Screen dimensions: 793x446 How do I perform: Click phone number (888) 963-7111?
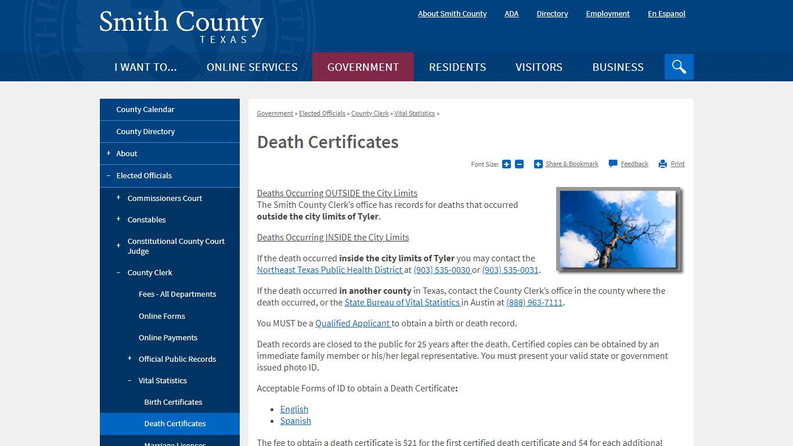[534, 303]
